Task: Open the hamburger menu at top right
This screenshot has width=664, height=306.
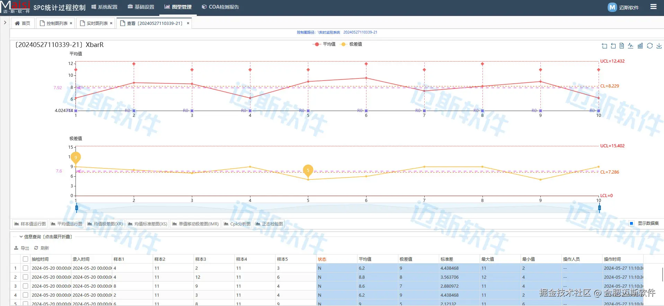Action: (654, 7)
